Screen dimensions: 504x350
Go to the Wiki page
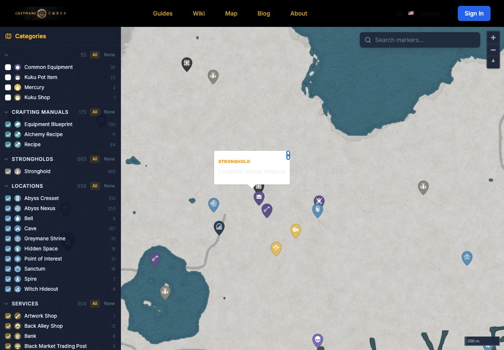pos(199,13)
